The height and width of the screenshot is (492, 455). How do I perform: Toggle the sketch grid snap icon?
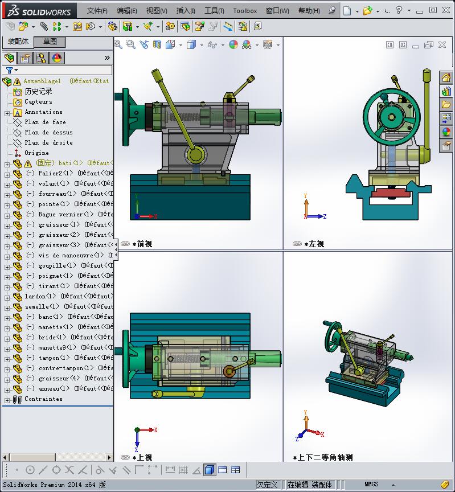[x=183, y=470]
